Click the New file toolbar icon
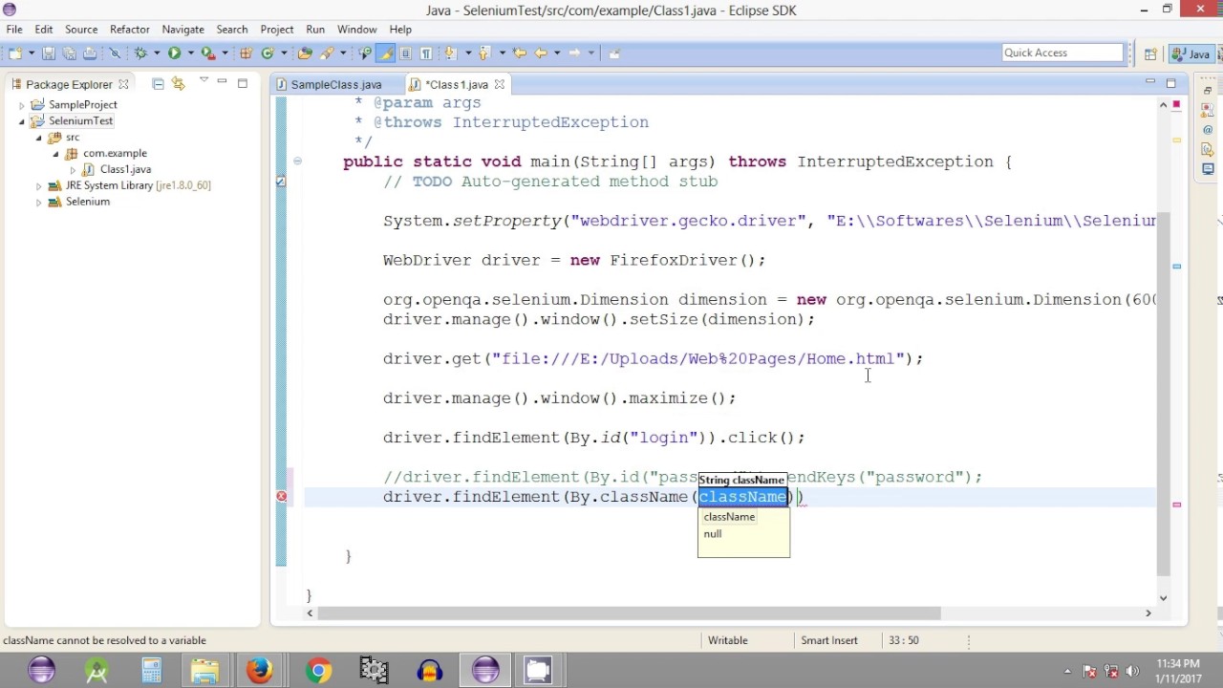1223x688 pixels. (15, 54)
